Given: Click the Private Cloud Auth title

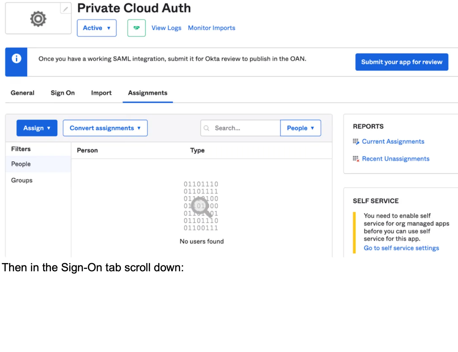Looking at the screenshot, I should pos(134,8).
